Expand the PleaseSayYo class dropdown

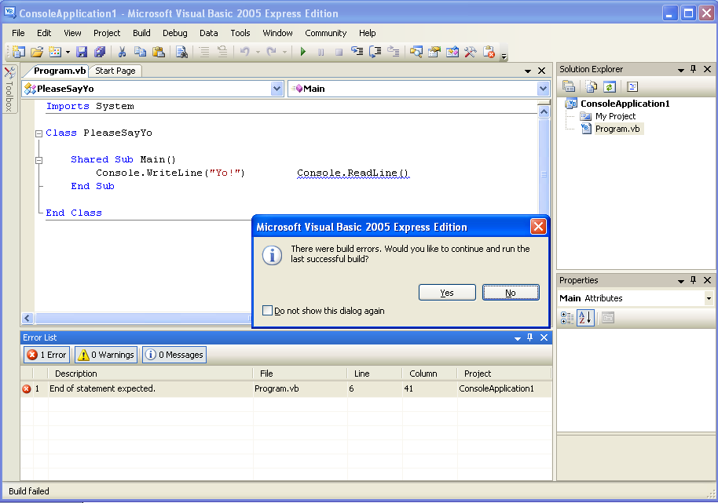click(x=277, y=89)
